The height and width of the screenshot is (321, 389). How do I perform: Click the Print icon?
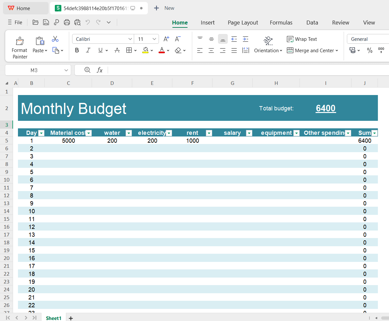pyautogui.click(x=67, y=22)
